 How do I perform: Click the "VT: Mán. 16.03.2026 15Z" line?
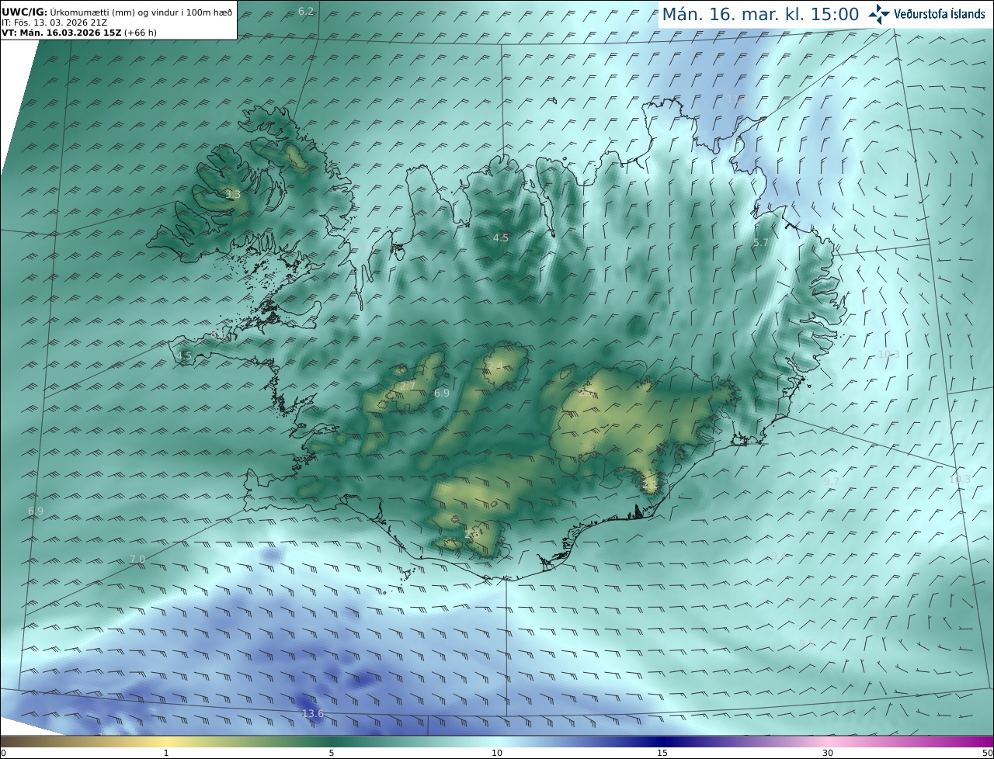click(78, 33)
